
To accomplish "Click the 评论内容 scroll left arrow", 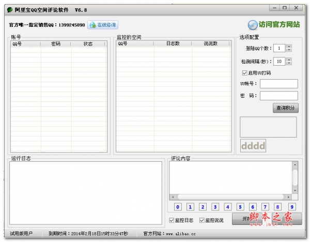I will click(x=173, y=197).
